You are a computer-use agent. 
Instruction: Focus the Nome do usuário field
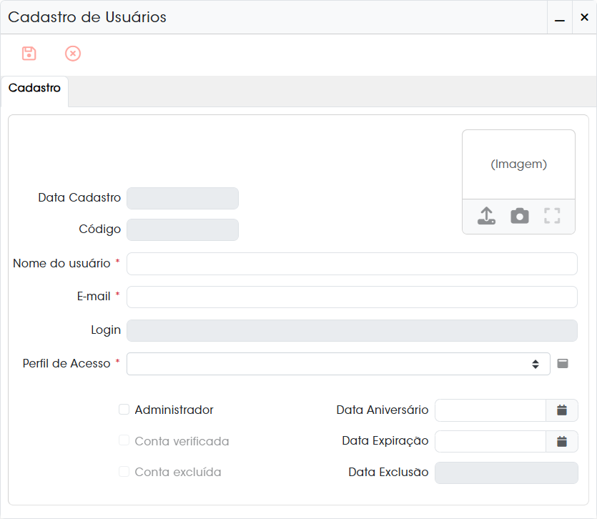coord(352,264)
